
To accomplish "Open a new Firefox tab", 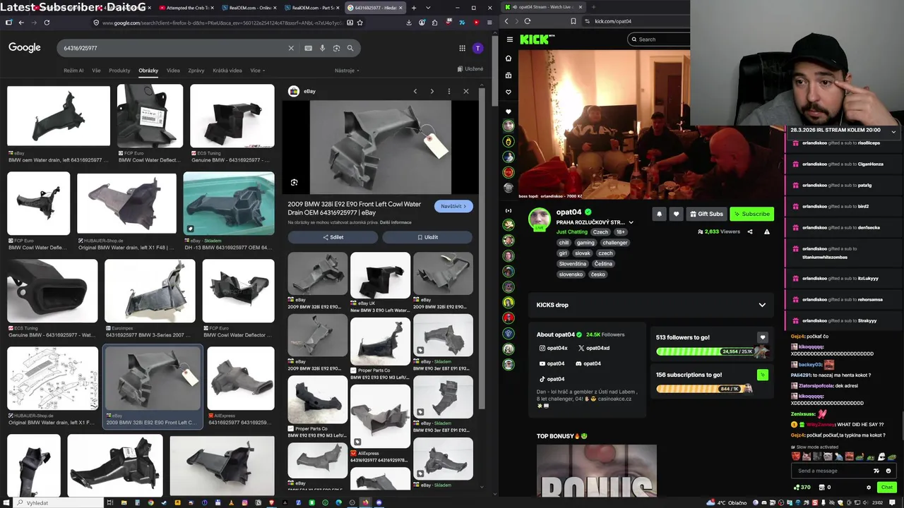I will tap(414, 8).
